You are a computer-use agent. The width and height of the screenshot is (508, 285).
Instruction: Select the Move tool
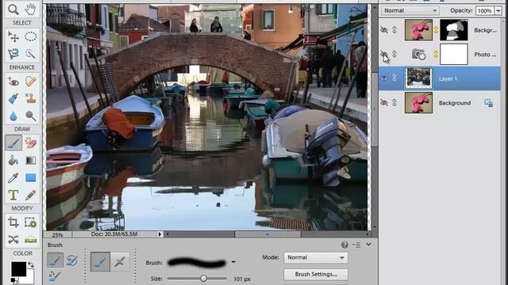click(13, 37)
